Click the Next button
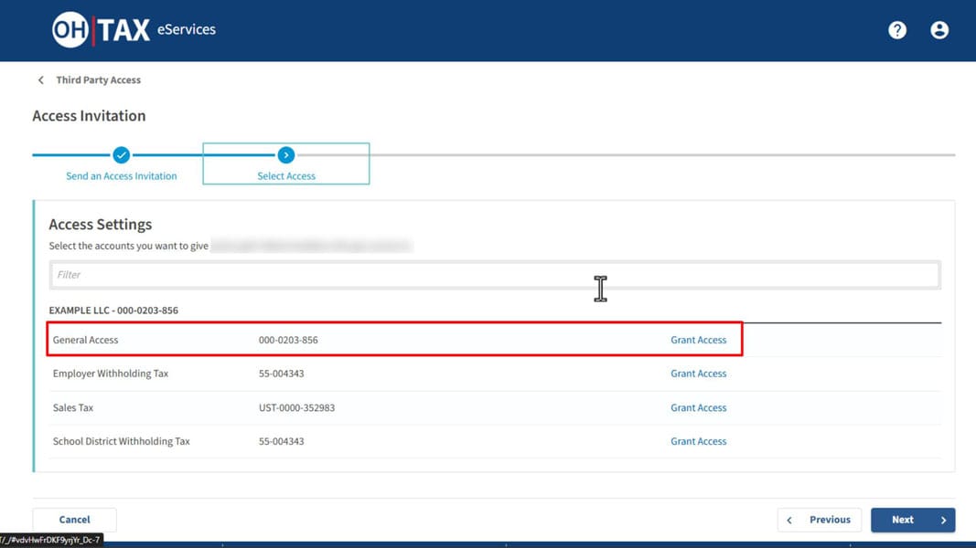Screen dimensions: 976x548 coord(913,520)
